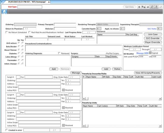Click the Cpt Code(s) column header
This screenshot has width=164, height=133.
click(x=107, y=106)
